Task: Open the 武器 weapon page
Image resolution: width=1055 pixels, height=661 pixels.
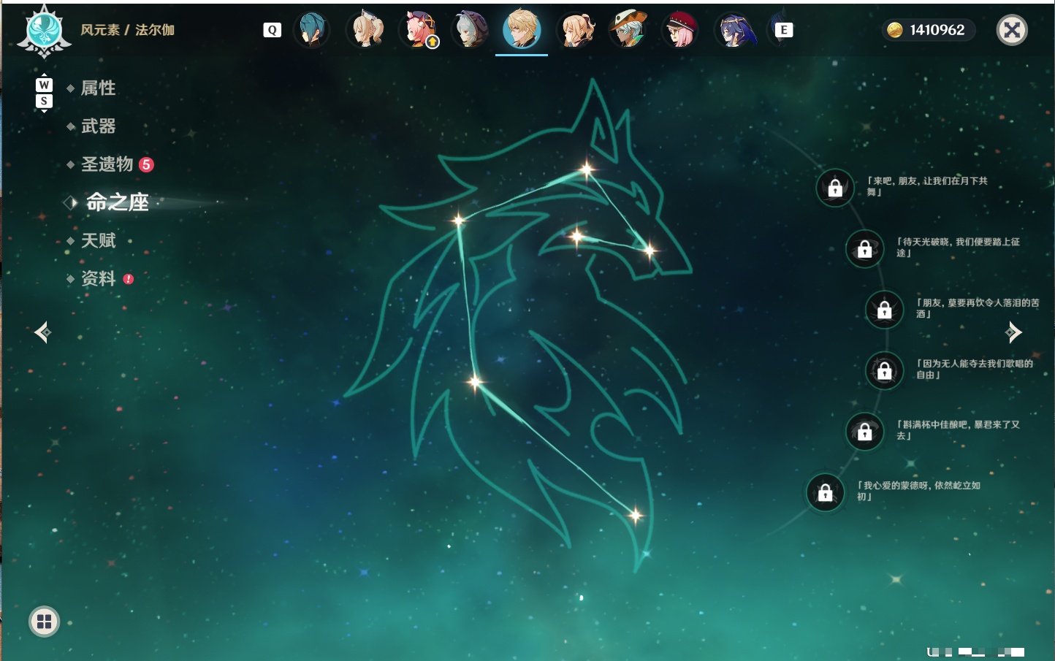Action: (x=98, y=126)
